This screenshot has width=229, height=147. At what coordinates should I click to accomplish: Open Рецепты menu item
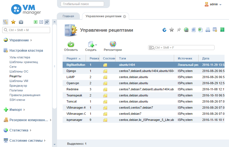pos(15,76)
